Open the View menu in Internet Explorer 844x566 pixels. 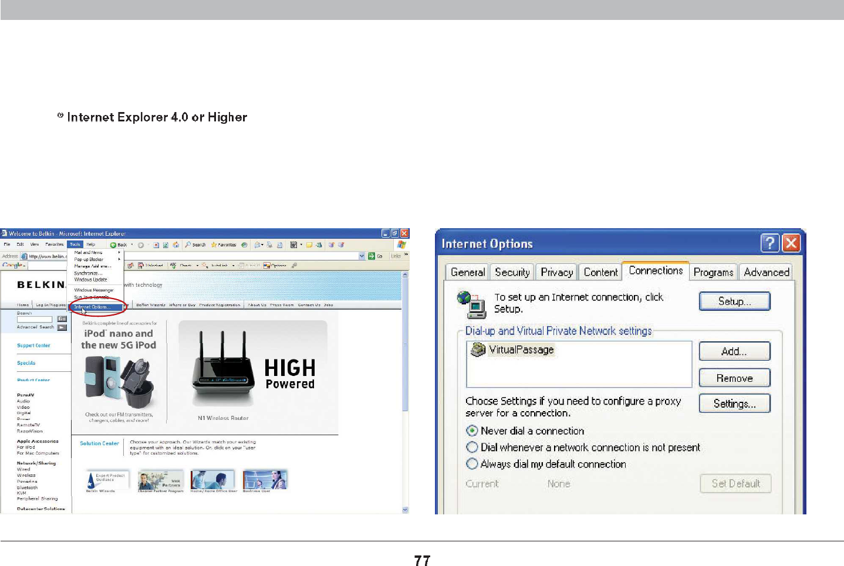(35, 245)
